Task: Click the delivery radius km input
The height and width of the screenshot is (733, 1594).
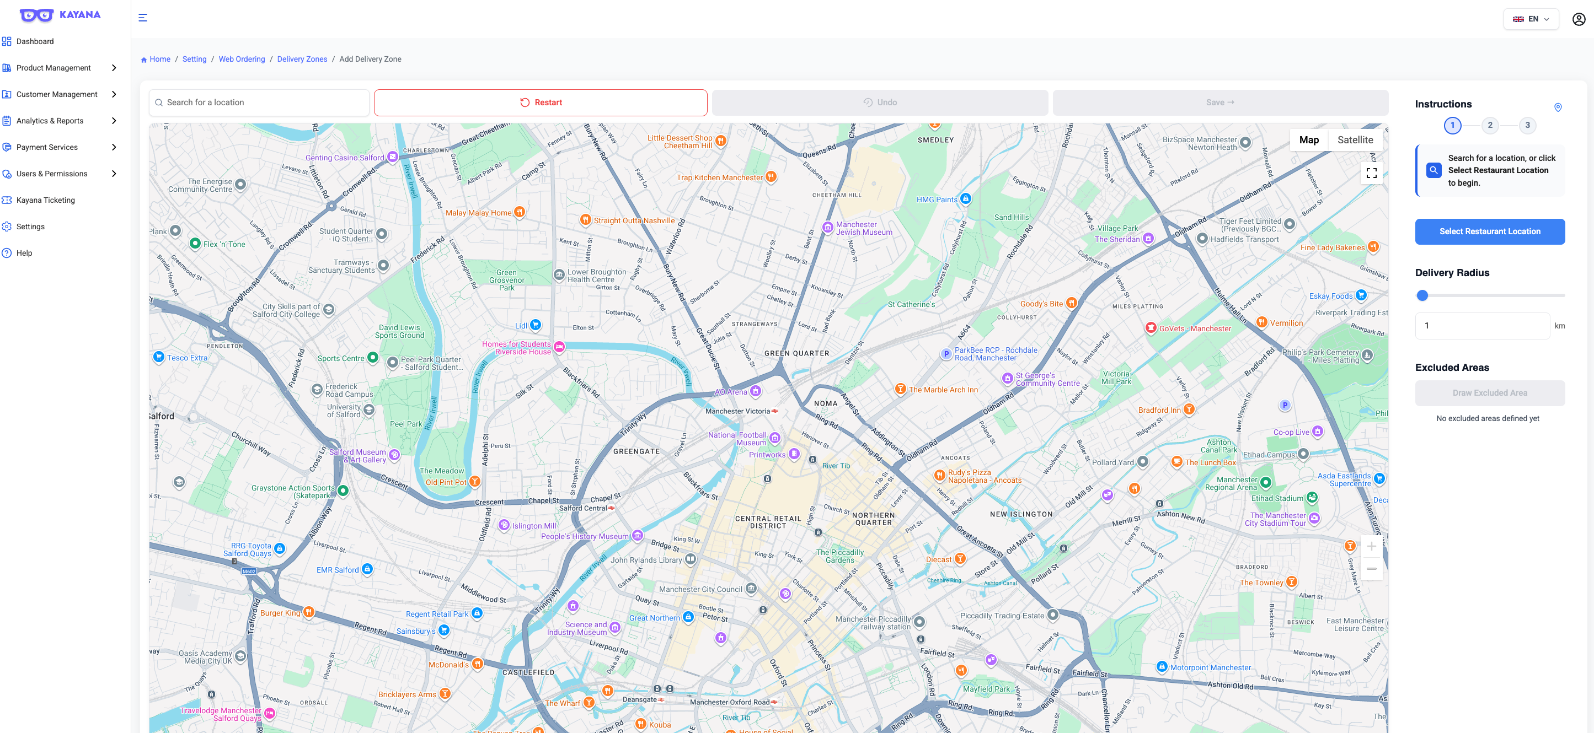Action: pos(1482,326)
